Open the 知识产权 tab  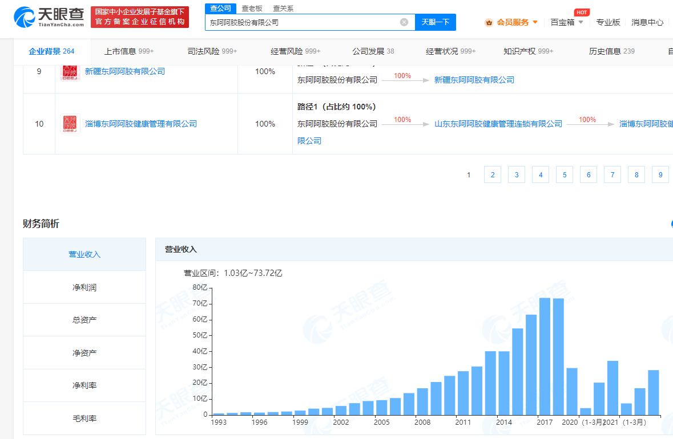[528, 51]
